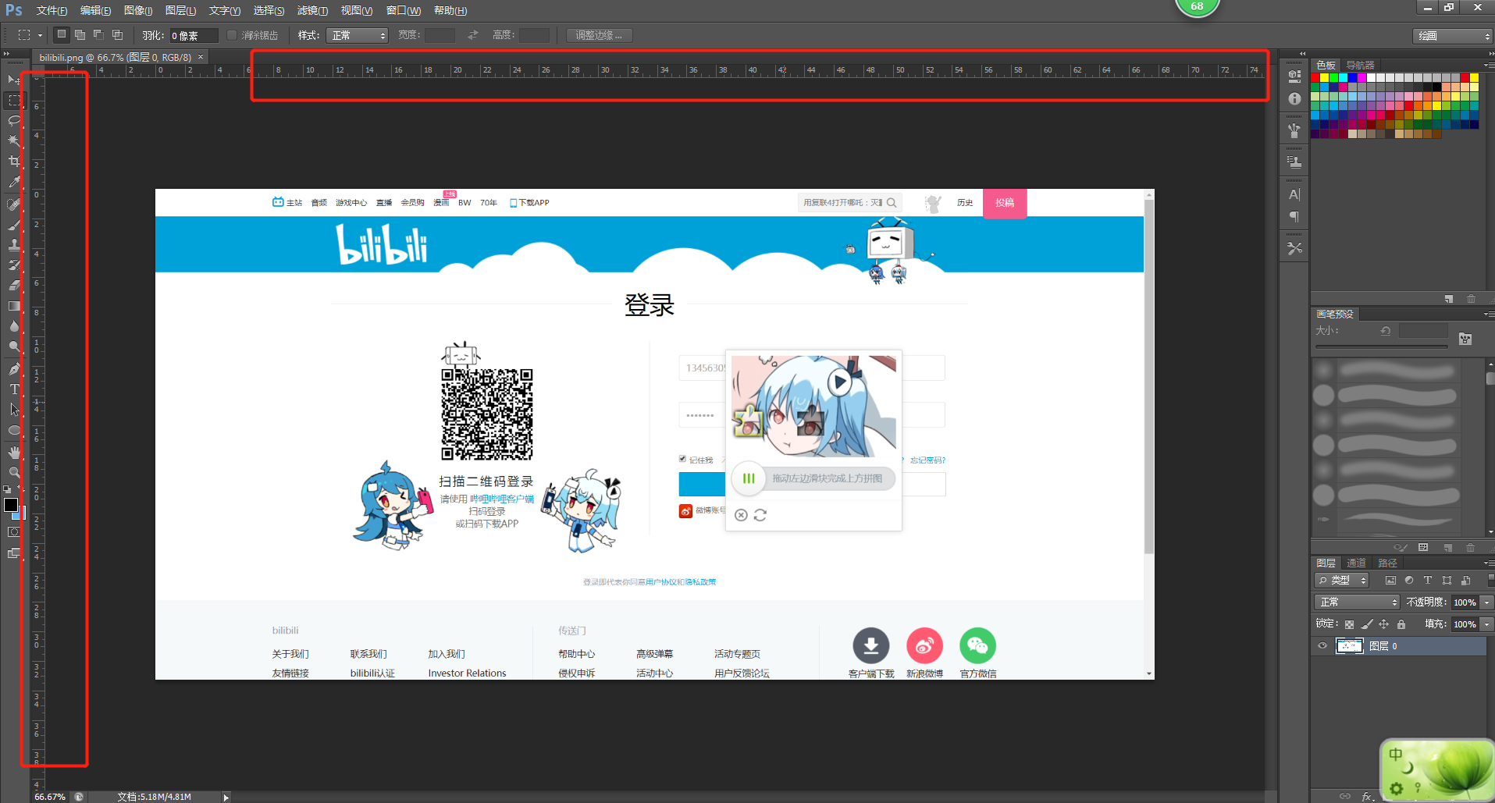Open layer blend mode 正常 dropdown
The image size is (1495, 803).
click(x=1357, y=602)
